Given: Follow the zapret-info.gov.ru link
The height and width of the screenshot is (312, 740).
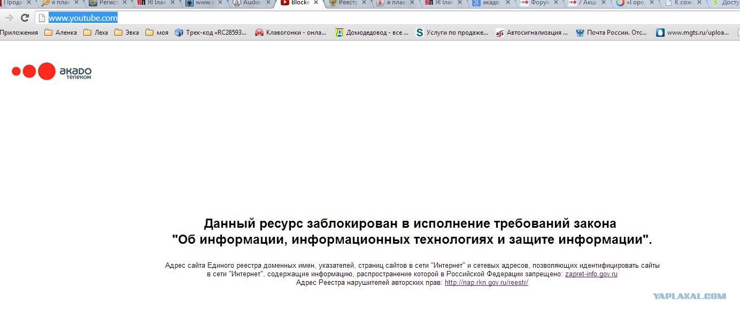Looking at the screenshot, I should (x=591, y=274).
